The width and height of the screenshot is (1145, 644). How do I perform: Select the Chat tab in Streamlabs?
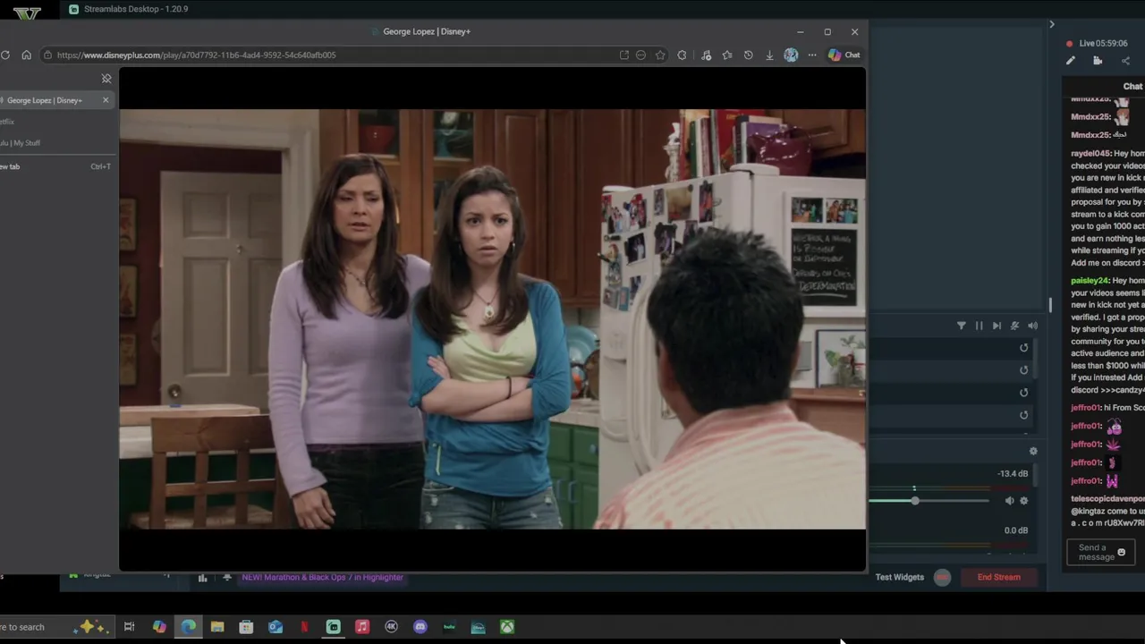1132,87
